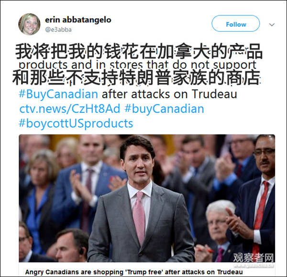This screenshot has width=287, height=277.
Task: Visit the @e3abba handle
Action: click(x=58, y=30)
